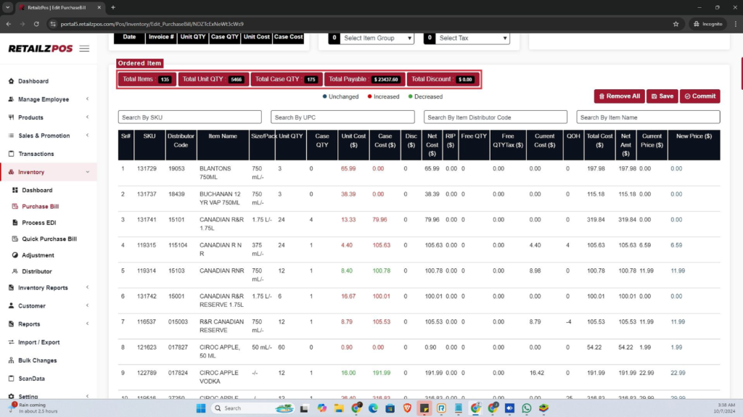The image size is (743, 417).
Task: Toggle the hamburger sidebar menu icon
Action: [84, 49]
